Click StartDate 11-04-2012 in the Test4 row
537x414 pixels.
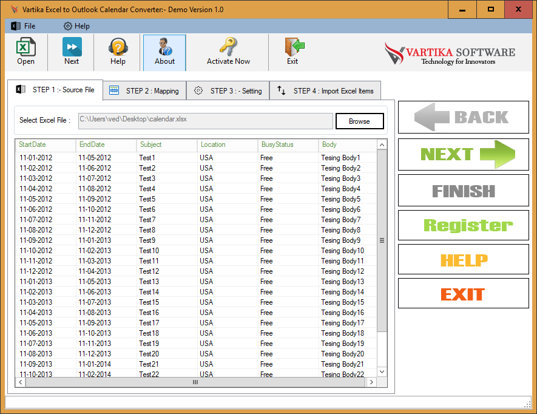tap(46, 189)
